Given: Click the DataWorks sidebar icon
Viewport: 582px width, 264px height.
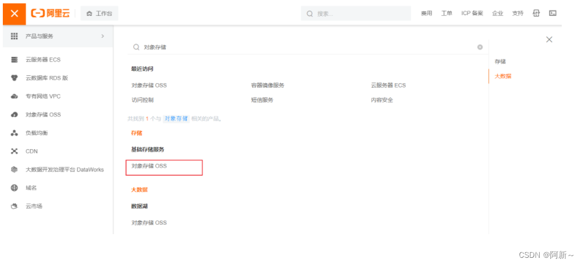Looking at the screenshot, I should click(15, 169).
